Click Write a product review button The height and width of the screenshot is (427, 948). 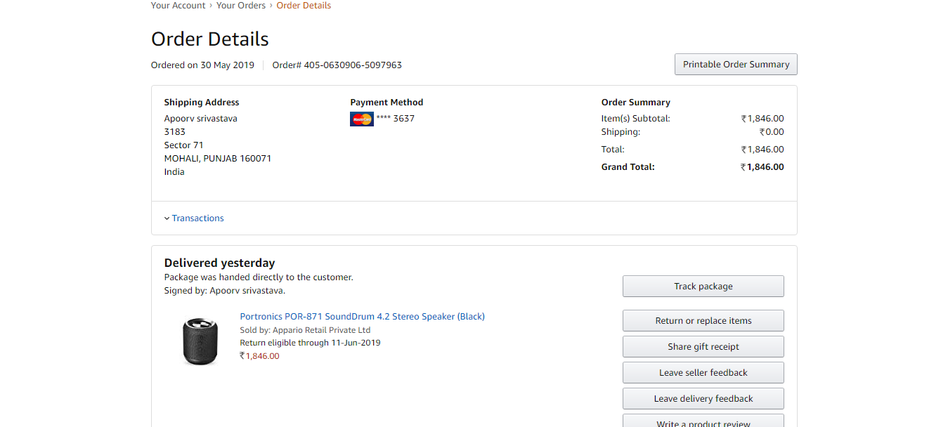tap(703, 421)
